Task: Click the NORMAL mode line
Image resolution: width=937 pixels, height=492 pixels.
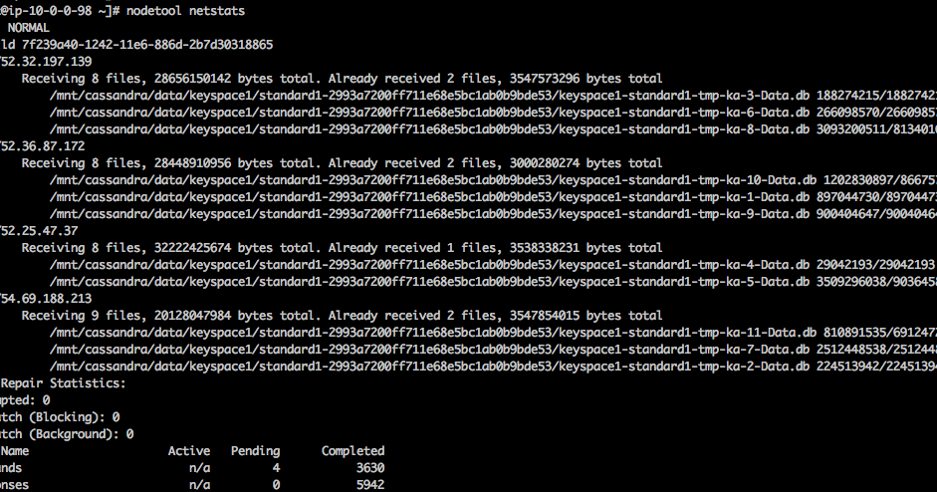Action: (x=28, y=28)
